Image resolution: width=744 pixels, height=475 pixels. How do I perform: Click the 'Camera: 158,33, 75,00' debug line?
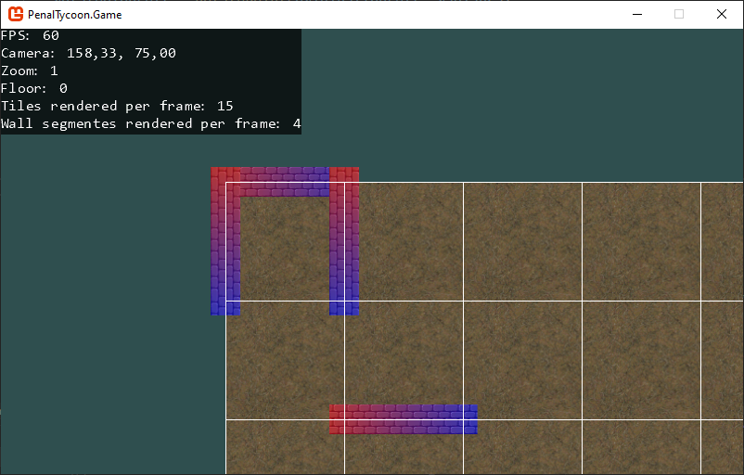click(88, 53)
